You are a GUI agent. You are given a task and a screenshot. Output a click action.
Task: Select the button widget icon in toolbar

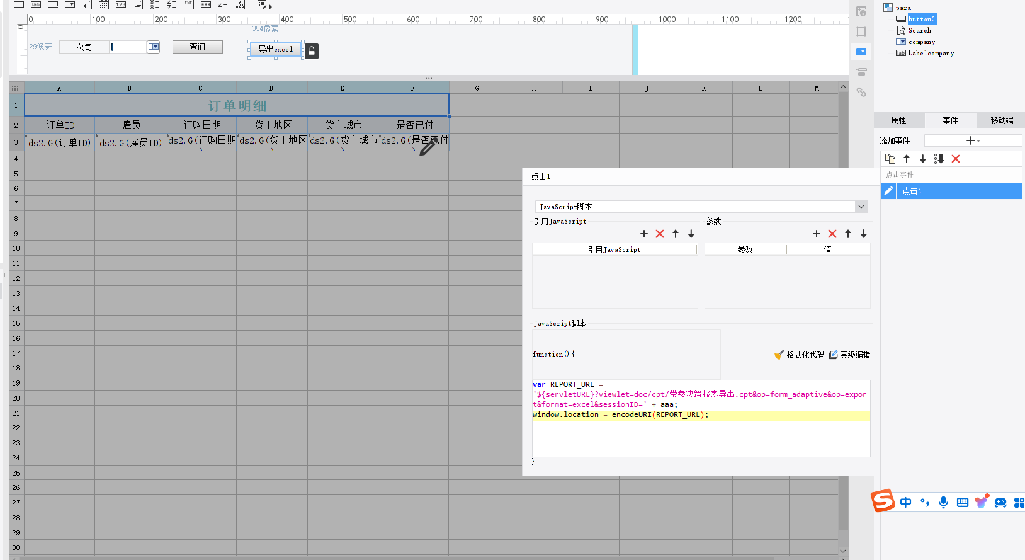point(53,4)
